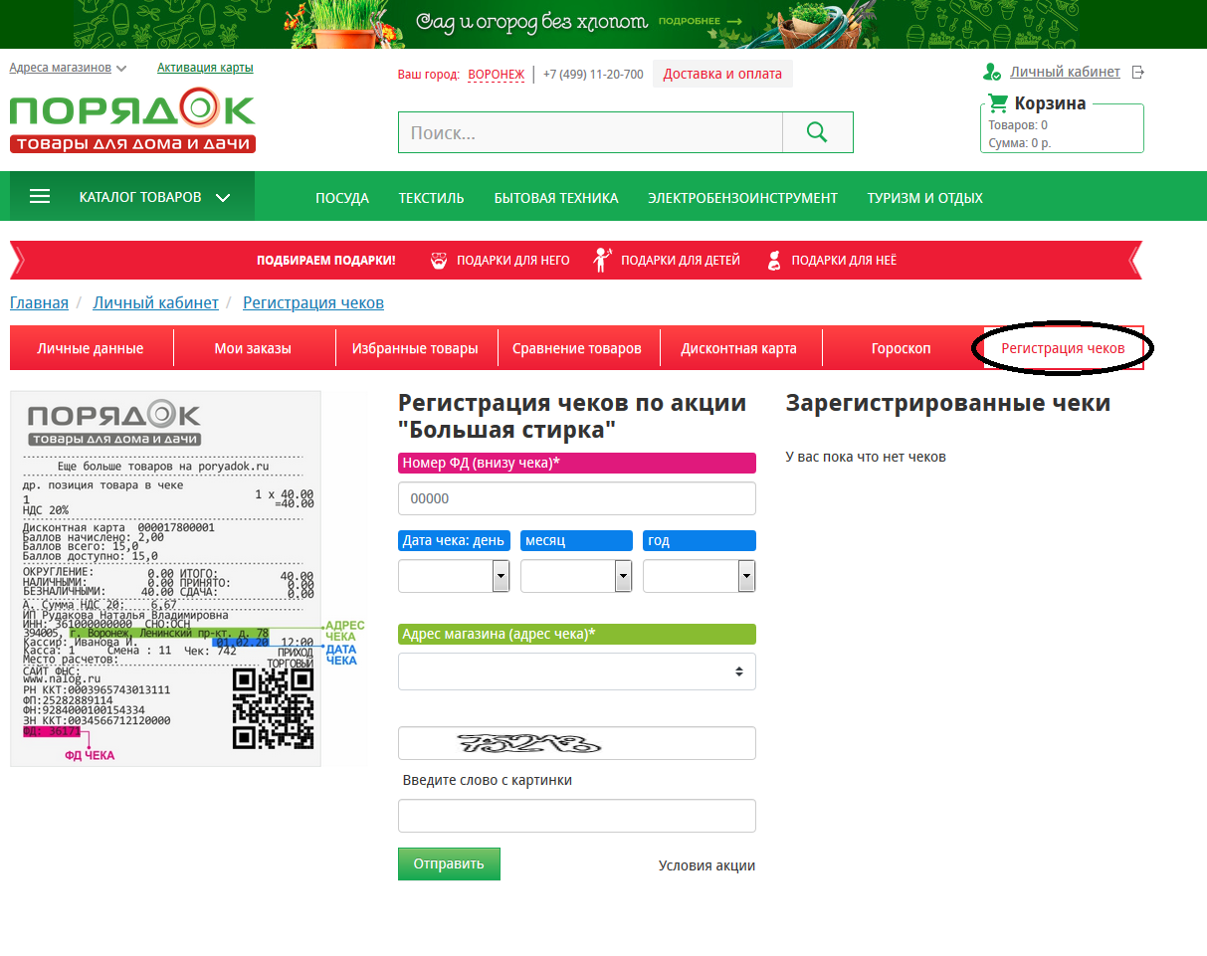Change city by clicking ВОРОНЕЖ

(x=496, y=75)
